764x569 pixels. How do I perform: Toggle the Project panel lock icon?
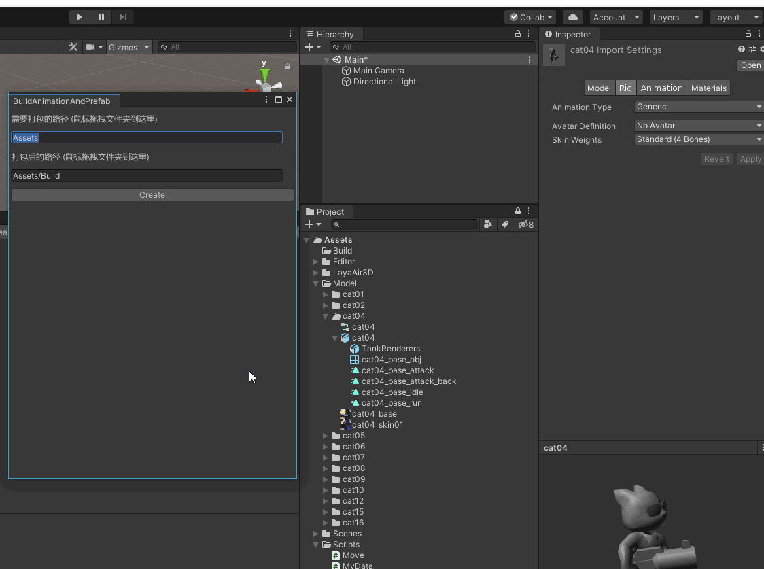517,211
